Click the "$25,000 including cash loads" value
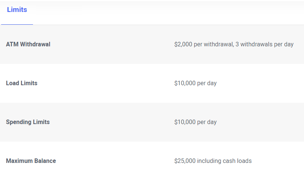This screenshot has width=304, height=176. [x=213, y=161]
